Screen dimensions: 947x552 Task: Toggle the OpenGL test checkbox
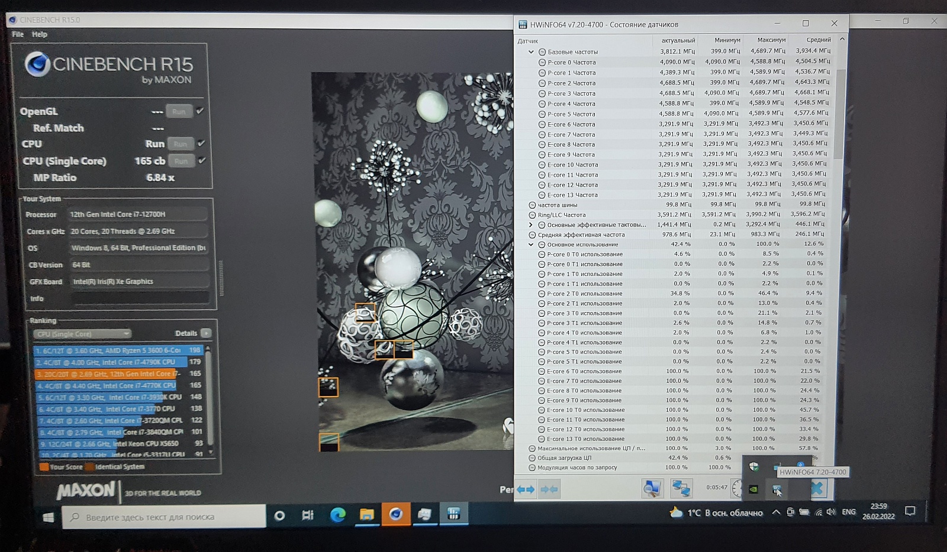click(200, 111)
